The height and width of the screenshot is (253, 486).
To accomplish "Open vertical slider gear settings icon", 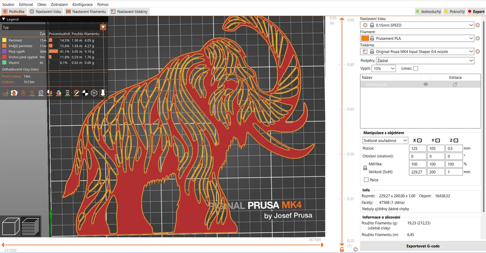I will pyautogui.click(x=355, y=249).
